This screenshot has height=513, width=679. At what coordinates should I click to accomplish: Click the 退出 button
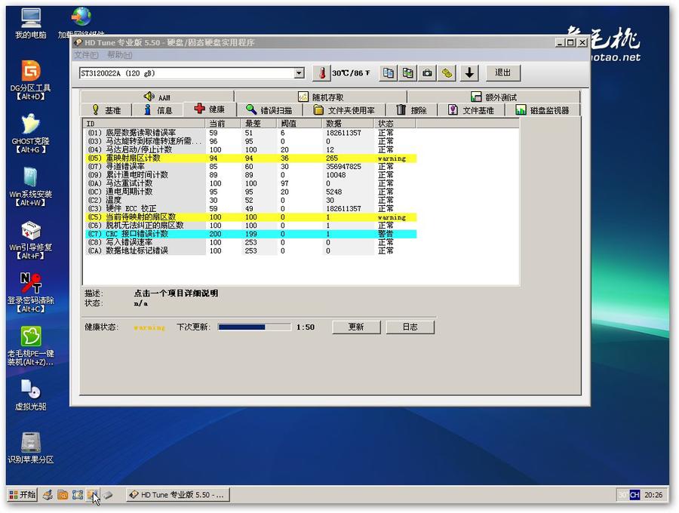tap(502, 72)
